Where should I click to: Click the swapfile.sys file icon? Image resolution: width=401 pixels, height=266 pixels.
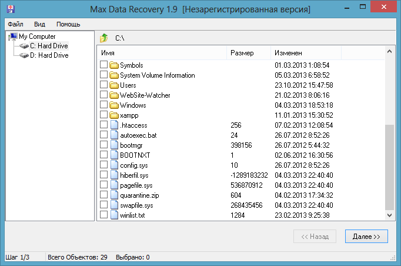point(114,205)
